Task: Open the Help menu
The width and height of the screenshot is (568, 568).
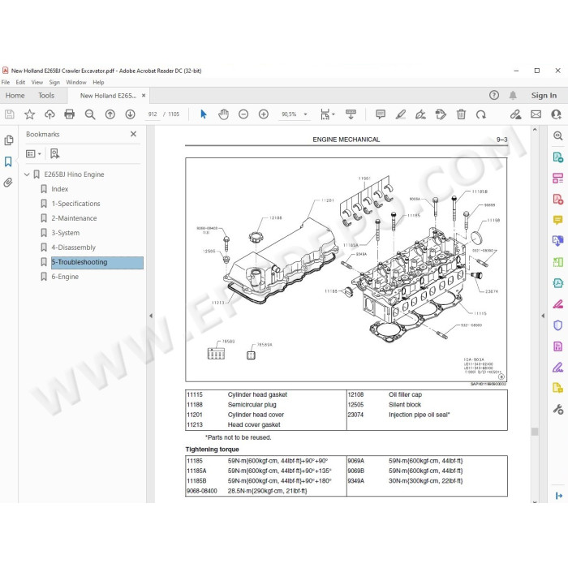Action: [x=98, y=82]
